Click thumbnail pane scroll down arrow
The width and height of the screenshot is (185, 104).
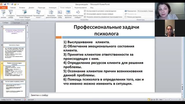tap(27, 97)
